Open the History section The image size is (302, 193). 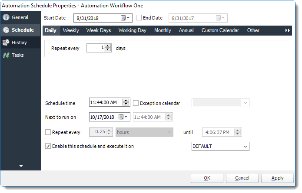(x=20, y=43)
